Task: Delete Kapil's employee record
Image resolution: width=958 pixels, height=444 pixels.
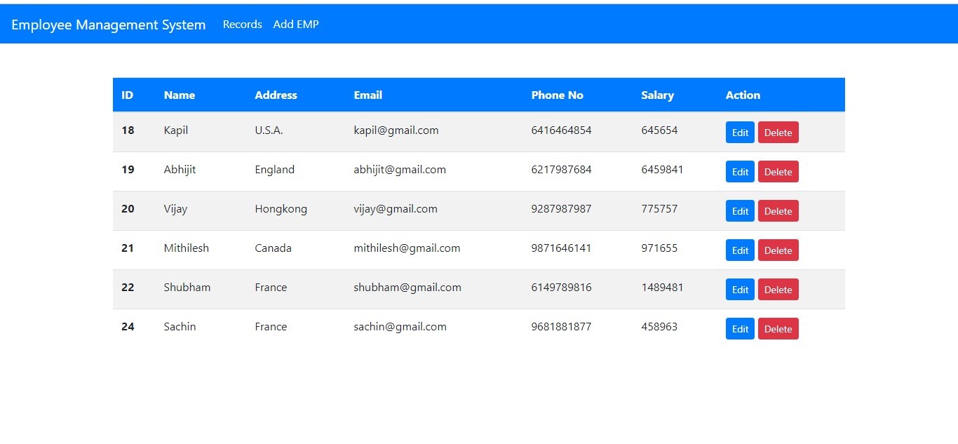Action: click(x=778, y=133)
